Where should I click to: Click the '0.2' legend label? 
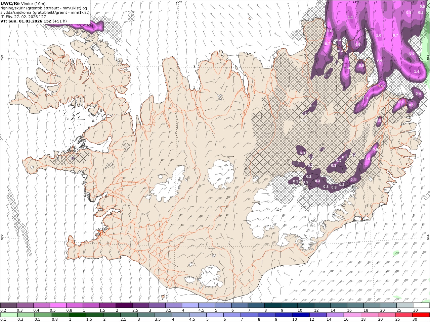[x=3, y=310]
